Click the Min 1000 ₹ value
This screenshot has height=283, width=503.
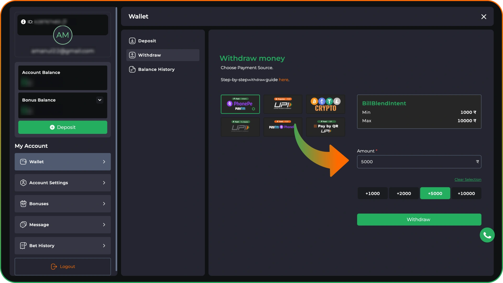click(468, 112)
